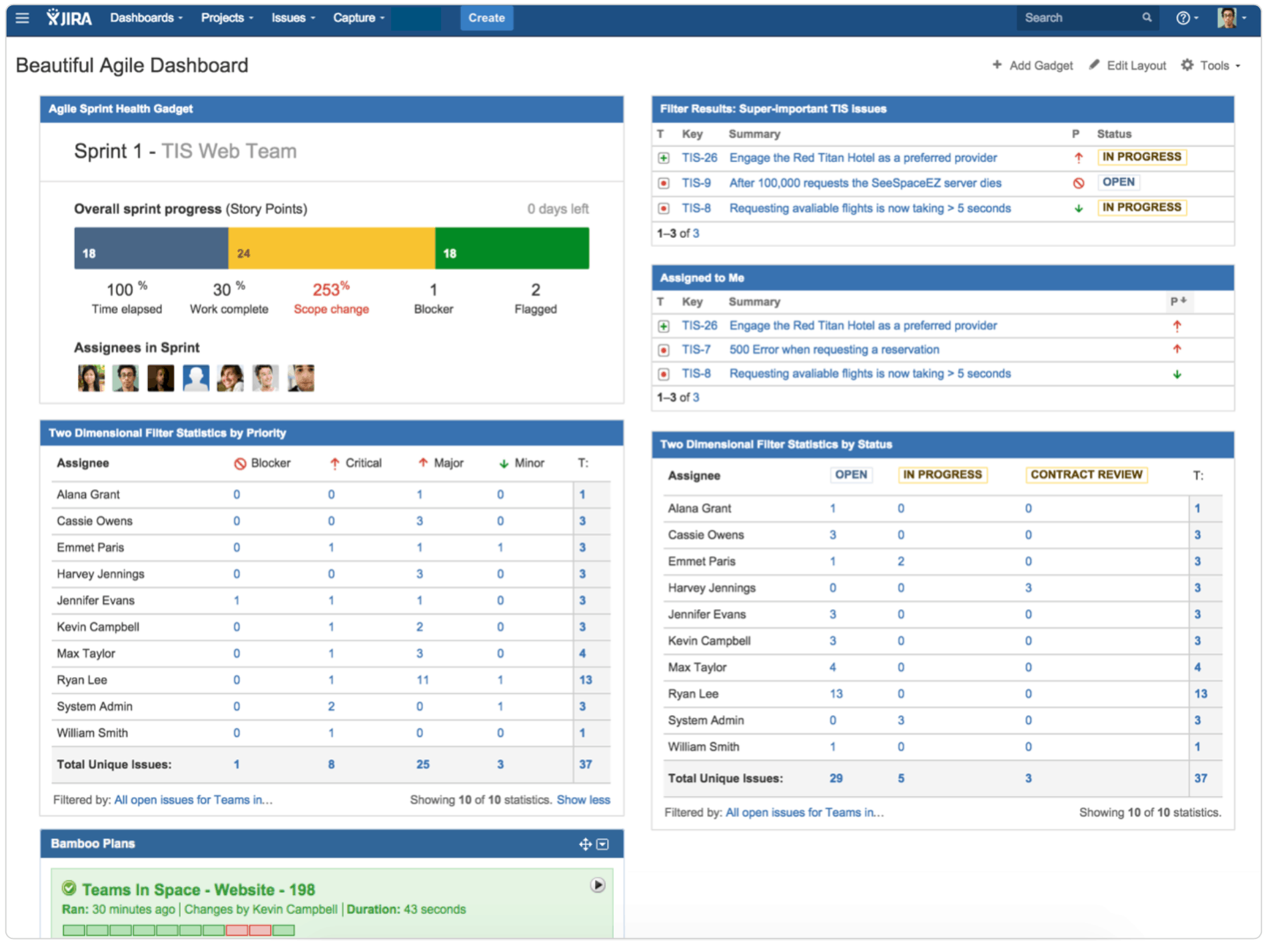Open issue TIS-26 from Filter Results
This screenshot has height=941, width=1266.
699,158
